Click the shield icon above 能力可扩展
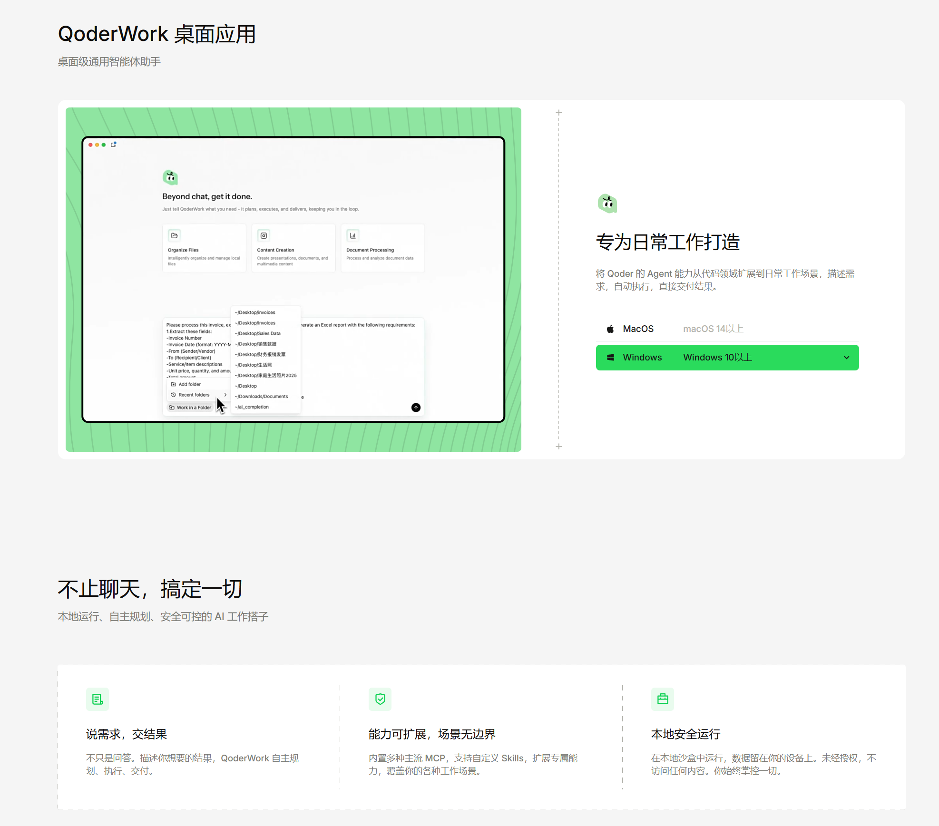 [380, 699]
